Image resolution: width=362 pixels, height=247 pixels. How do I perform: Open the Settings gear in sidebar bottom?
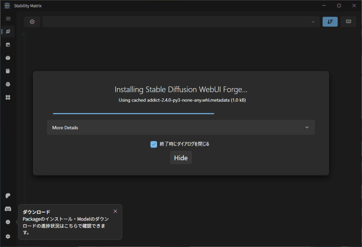pos(8,236)
